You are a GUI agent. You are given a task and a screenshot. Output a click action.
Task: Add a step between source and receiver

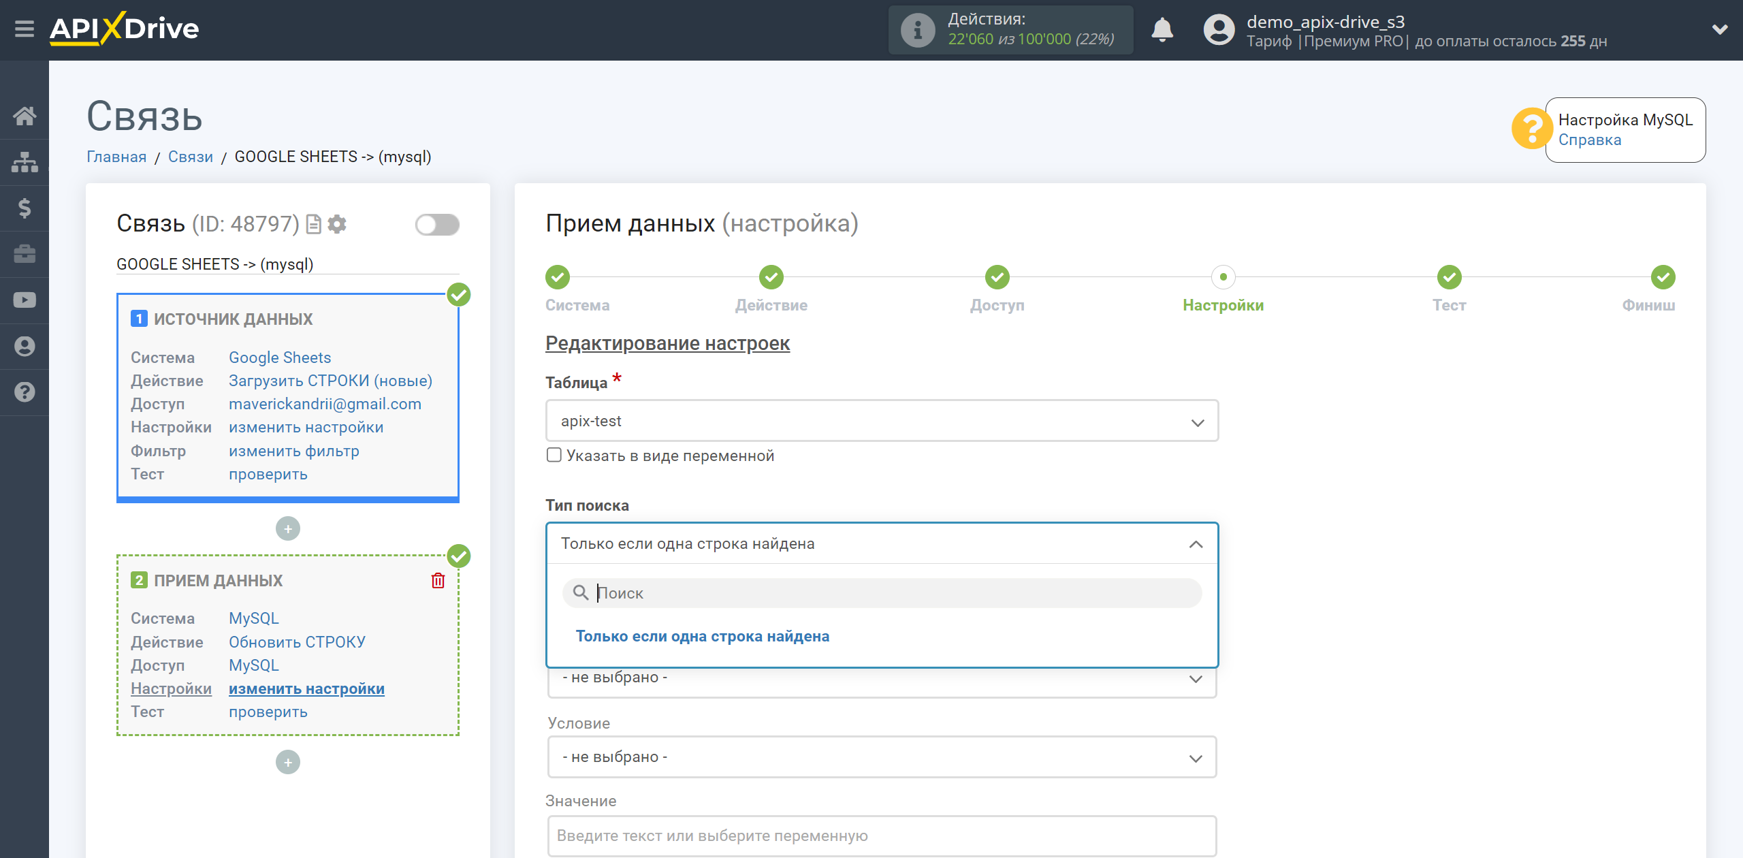(288, 529)
